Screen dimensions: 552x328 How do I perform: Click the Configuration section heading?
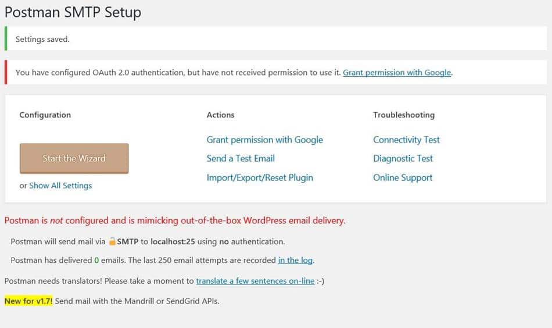[45, 115]
